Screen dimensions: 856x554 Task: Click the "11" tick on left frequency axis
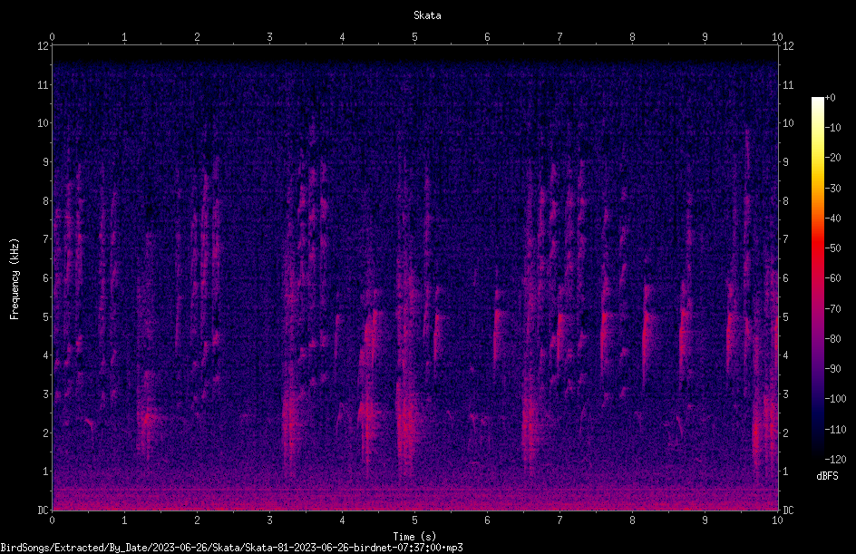click(43, 84)
